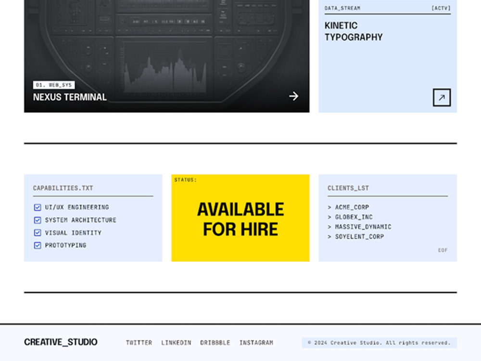This screenshot has height=361, width=481.
Task: Click the CREATIVE_STUDIO footer logo
Action: (x=61, y=342)
